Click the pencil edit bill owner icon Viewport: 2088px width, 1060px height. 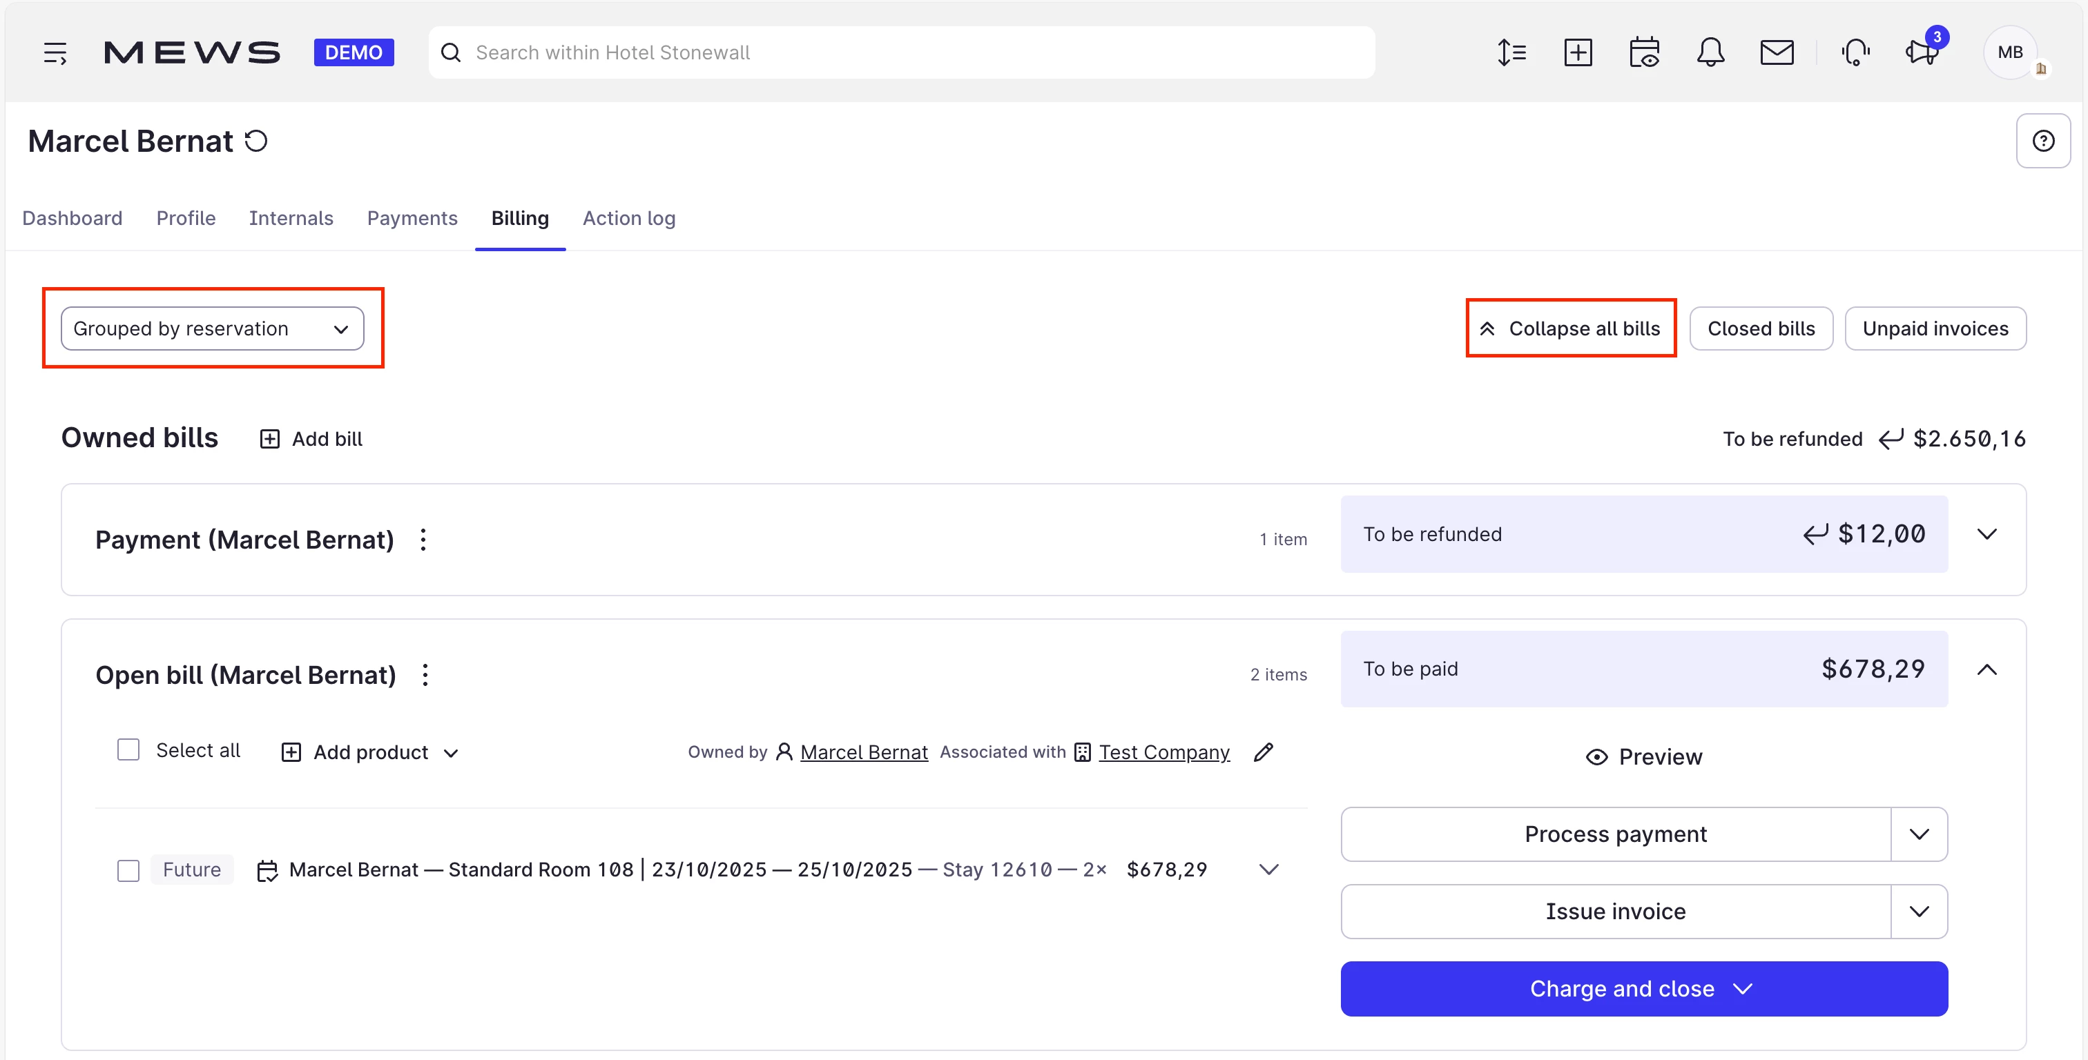[1263, 752]
